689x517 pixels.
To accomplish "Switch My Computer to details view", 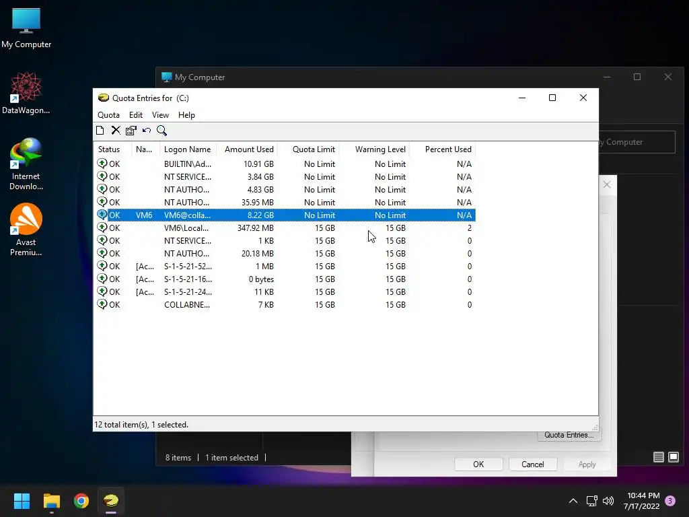I will coord(658,457).
